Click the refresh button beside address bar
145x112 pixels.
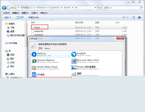[x=99, y=8]
